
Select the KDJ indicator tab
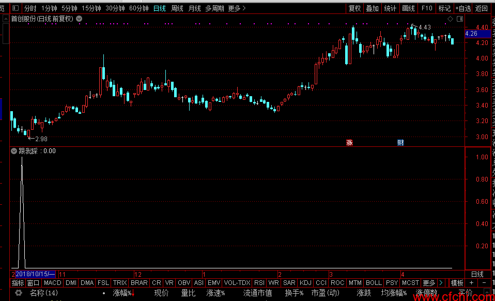[305, 283]
